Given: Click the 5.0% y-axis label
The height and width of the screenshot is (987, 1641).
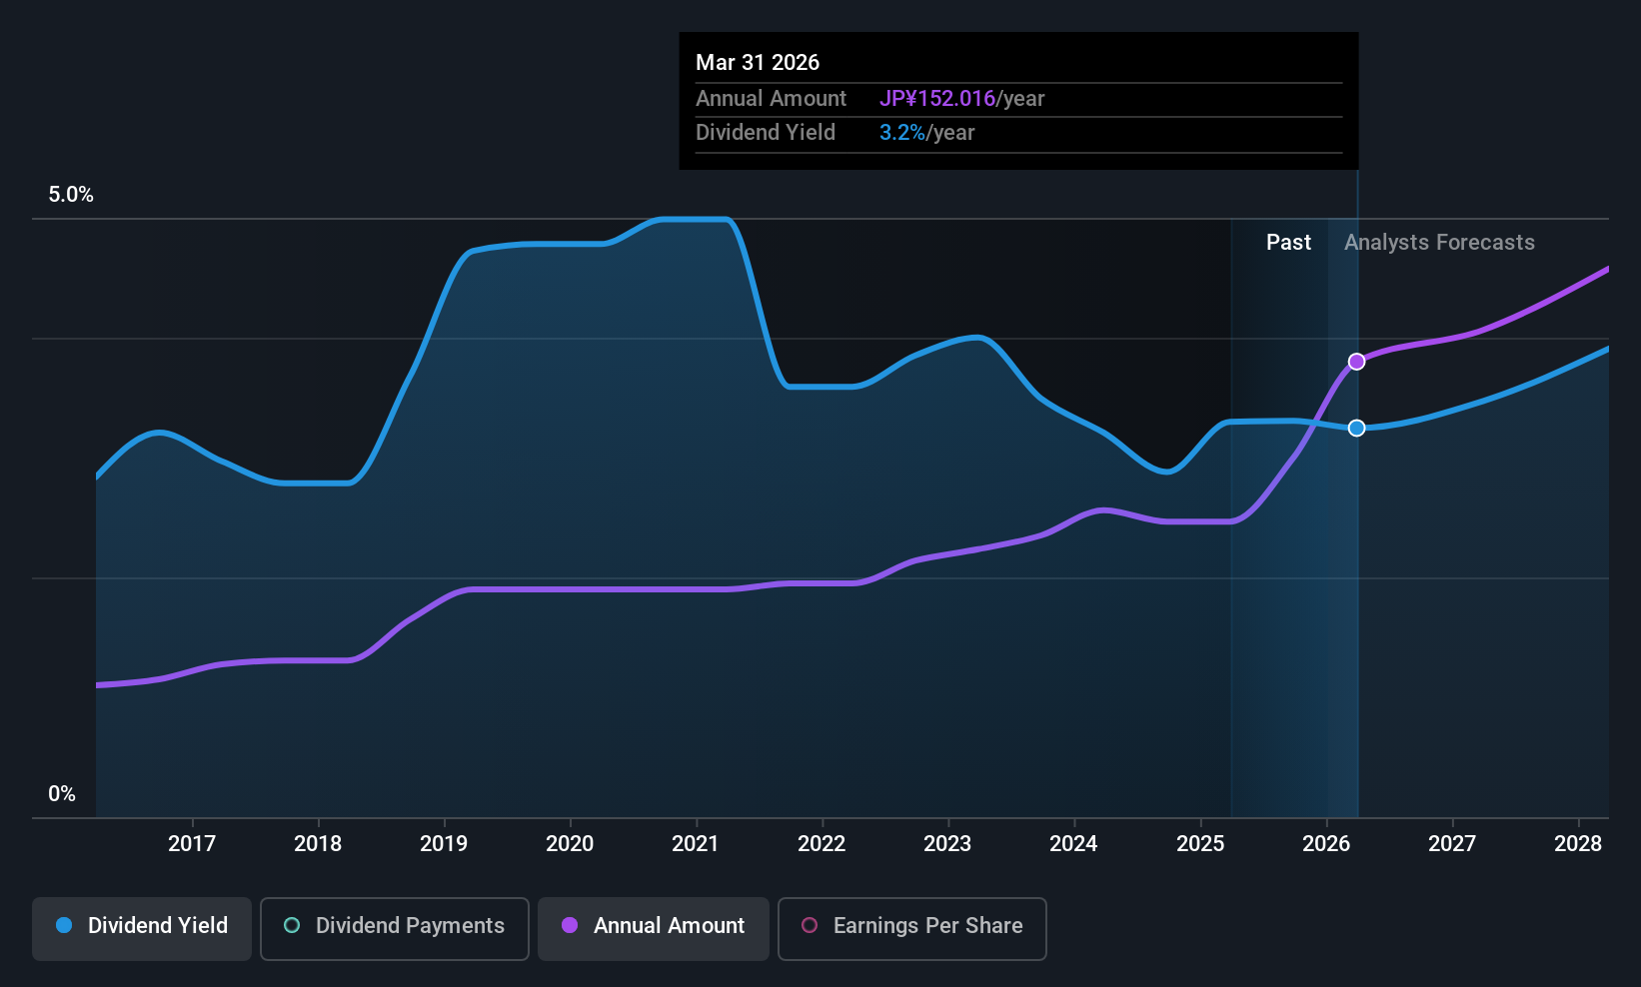Looking at the screenshot, I should point(71,195).
